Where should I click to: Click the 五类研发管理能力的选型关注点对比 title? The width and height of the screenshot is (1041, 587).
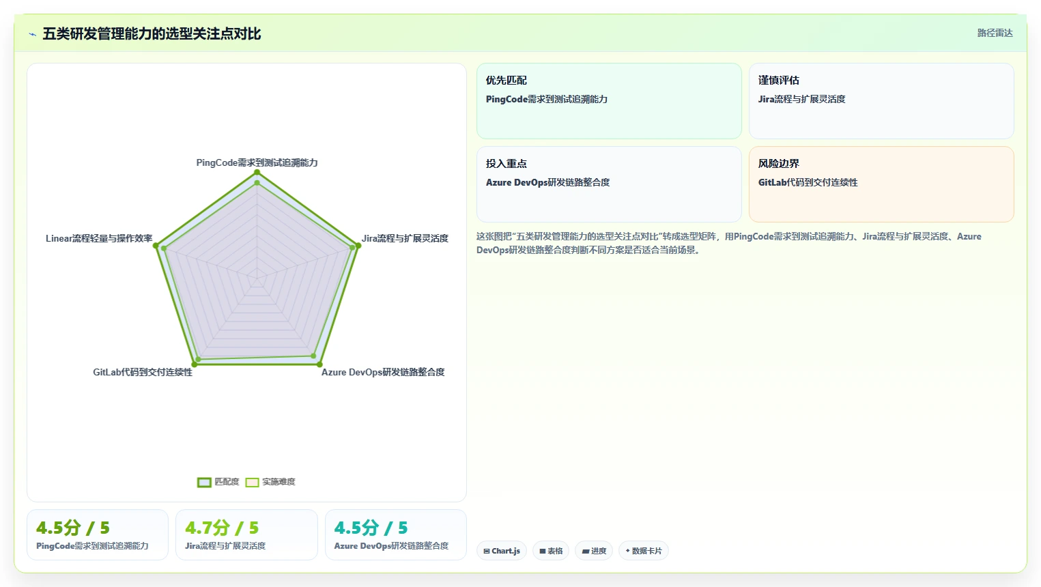152,33
